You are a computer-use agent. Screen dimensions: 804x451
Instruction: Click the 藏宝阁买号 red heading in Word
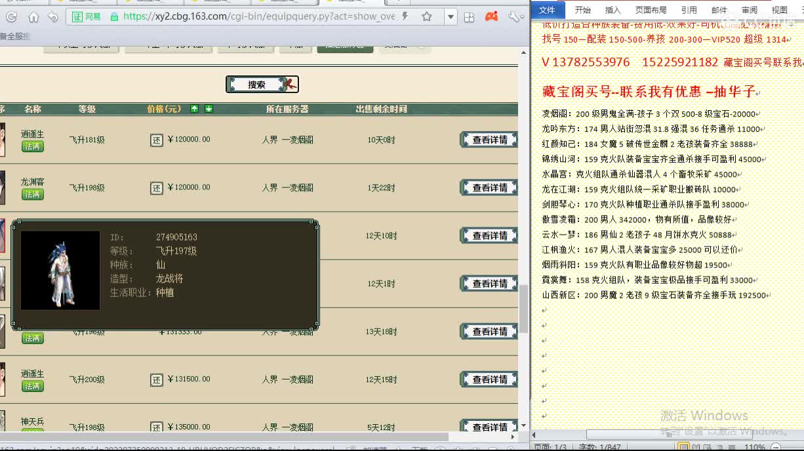tap(649, 91)
